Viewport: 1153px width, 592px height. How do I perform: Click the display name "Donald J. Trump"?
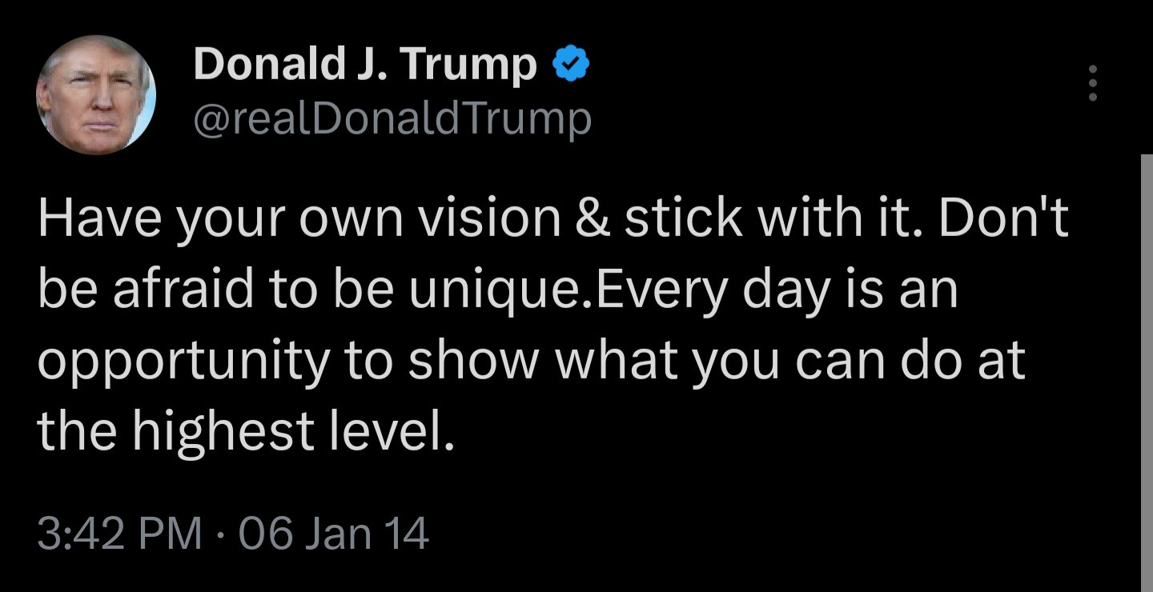coord(364,66)
